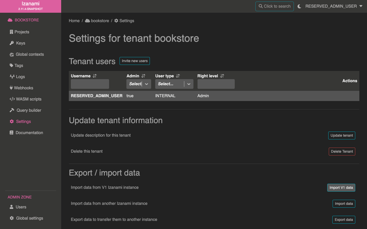Click the WASM scripts code icon
Image resolution: width=367 pixels, height=229 pixels.
point(12,99)
